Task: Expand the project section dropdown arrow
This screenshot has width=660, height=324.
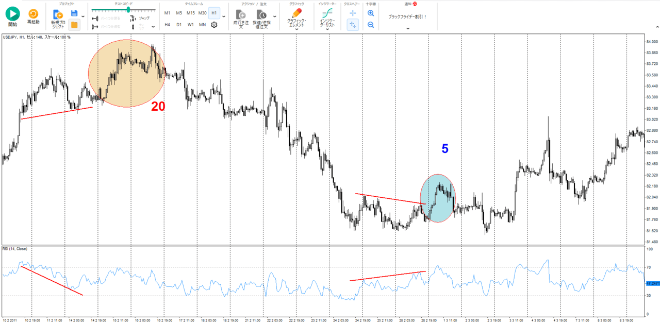Action: [83, 16]
